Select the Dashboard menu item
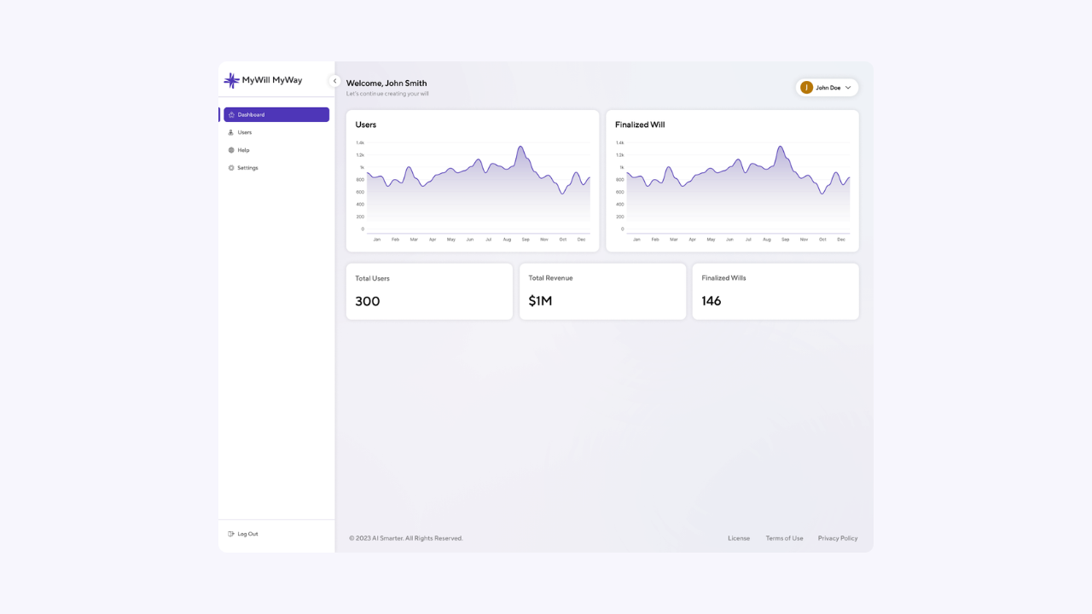The height and width of the screenshot is (614, 1092). coord(276,115)
